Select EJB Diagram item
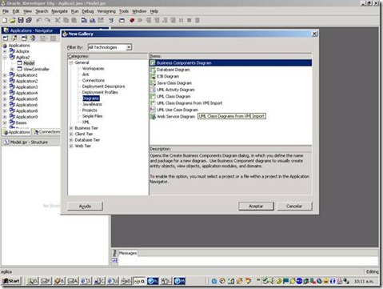This screenshot has width=383, height=289. tap(168, 76)
